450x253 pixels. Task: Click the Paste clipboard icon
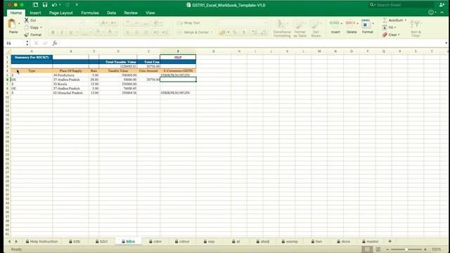12,24
